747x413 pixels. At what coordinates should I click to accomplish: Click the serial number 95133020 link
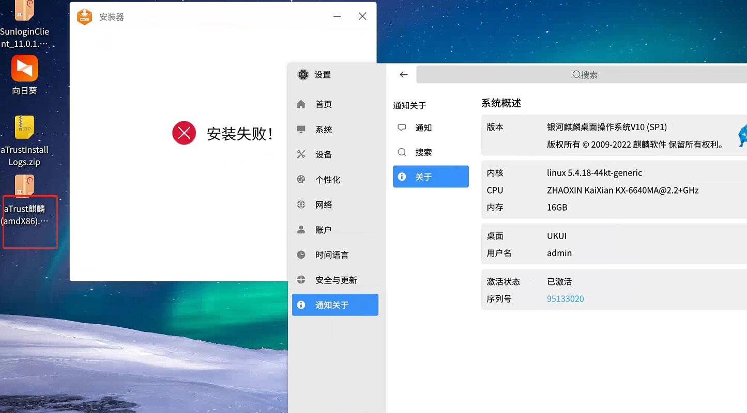point(565,299)
